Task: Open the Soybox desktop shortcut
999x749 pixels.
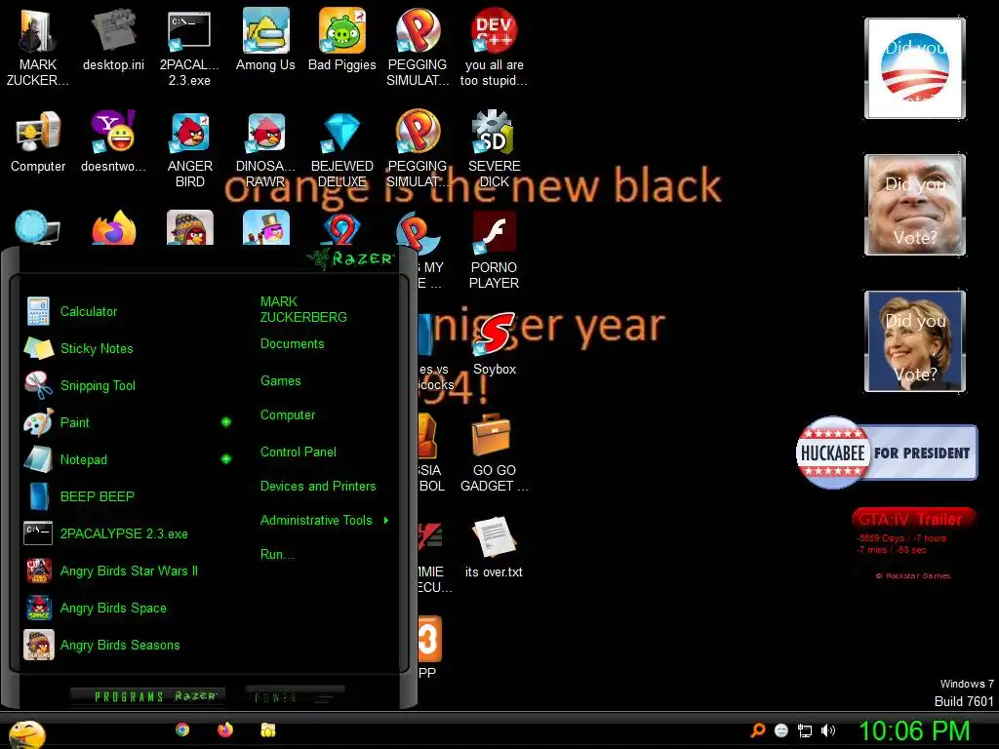Action: [x=495, y=344]
